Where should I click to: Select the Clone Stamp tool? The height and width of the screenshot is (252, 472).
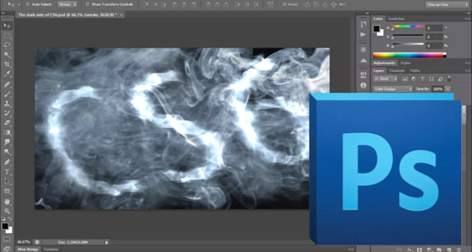tap(7, 104)
